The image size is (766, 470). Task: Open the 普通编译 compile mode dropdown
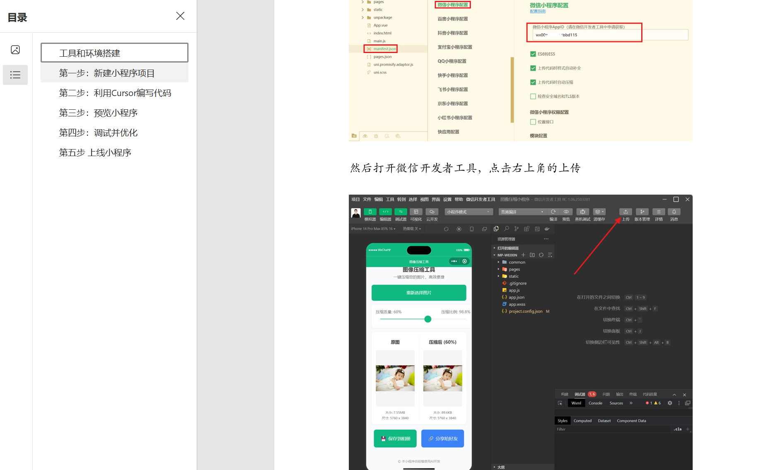click(x=522, y=212)
